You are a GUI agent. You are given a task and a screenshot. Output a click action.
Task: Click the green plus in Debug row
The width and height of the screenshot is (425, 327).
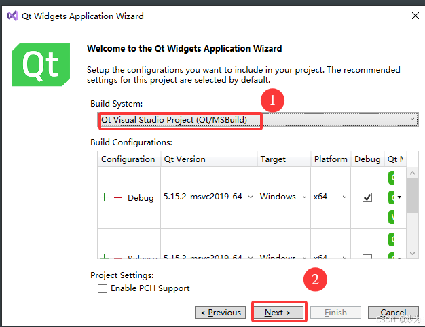105,197
